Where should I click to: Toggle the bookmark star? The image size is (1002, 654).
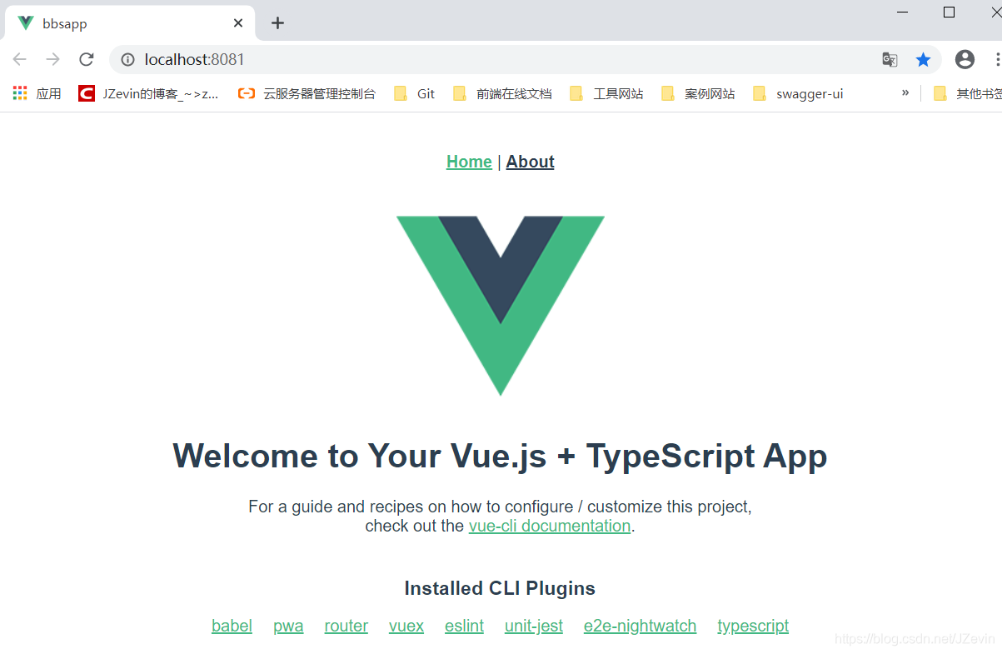tap(923, 59)
